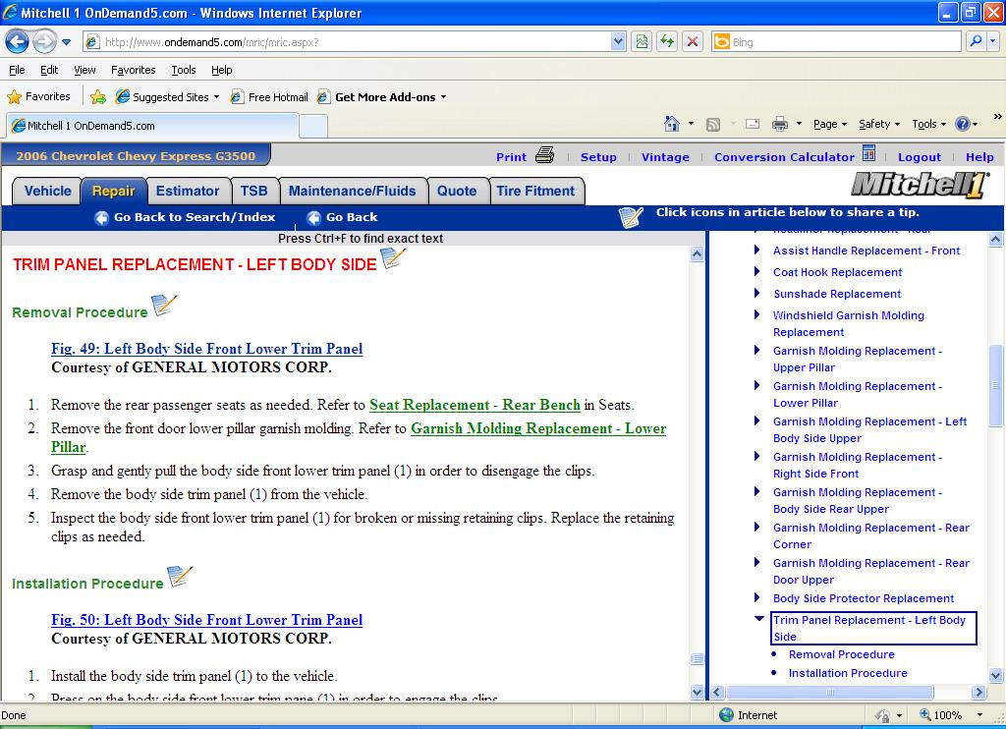
Task: Click the Bing search magnifier button
Action: click(x=976, y=41)
